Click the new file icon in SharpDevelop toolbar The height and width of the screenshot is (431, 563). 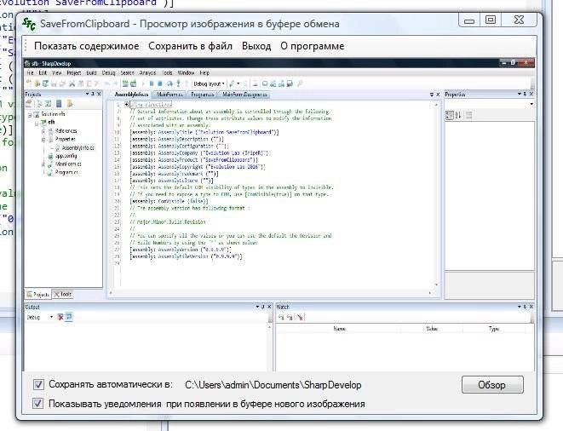coord(29,83)
